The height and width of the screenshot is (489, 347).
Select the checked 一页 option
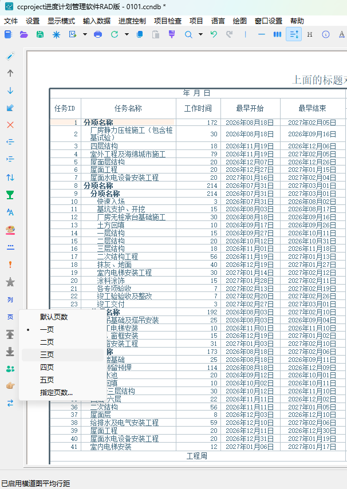coord(62,330)
